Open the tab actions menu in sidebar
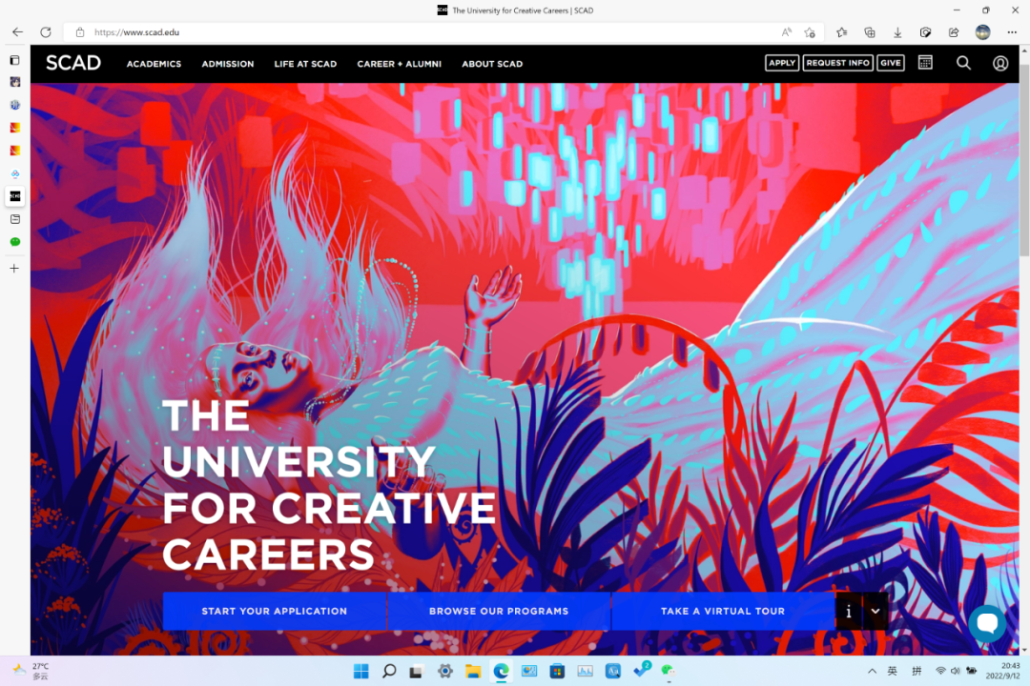The width and height of the screenshot is (1030, 686). pos(14,60)
